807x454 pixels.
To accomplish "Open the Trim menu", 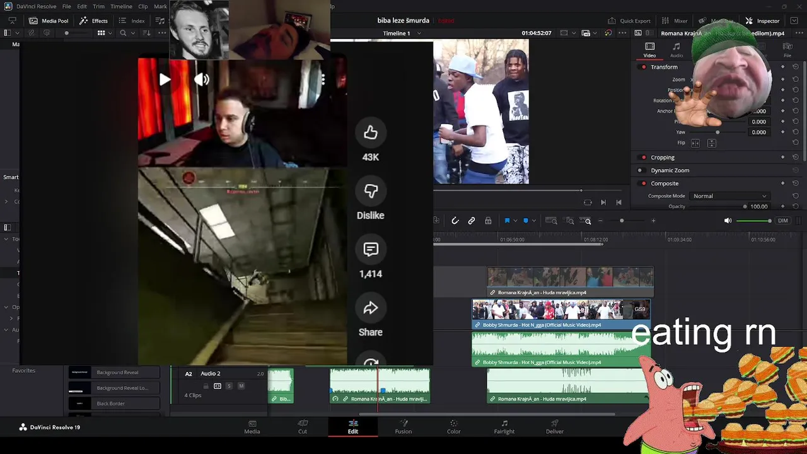I will [x=98, y=6].
